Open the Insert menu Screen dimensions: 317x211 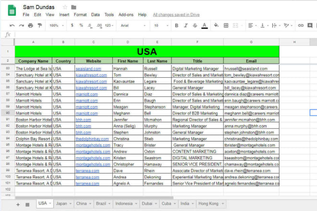[x=64, y=15]
